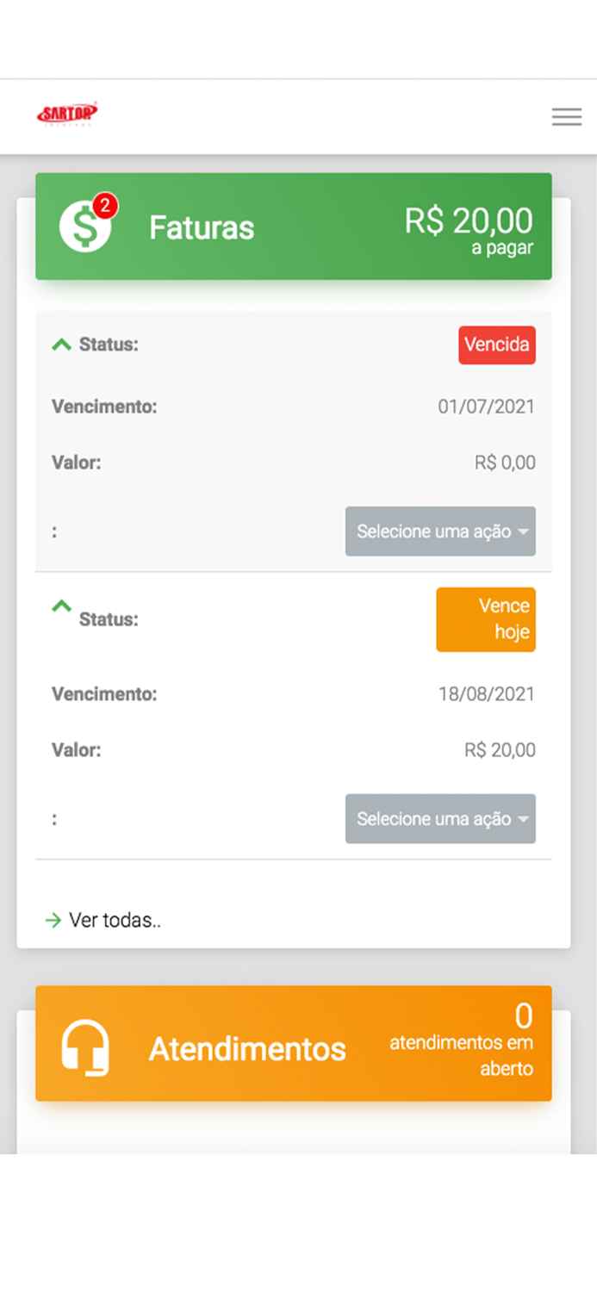Click the Vencimento date 18/08/2021

click(488, 693)
